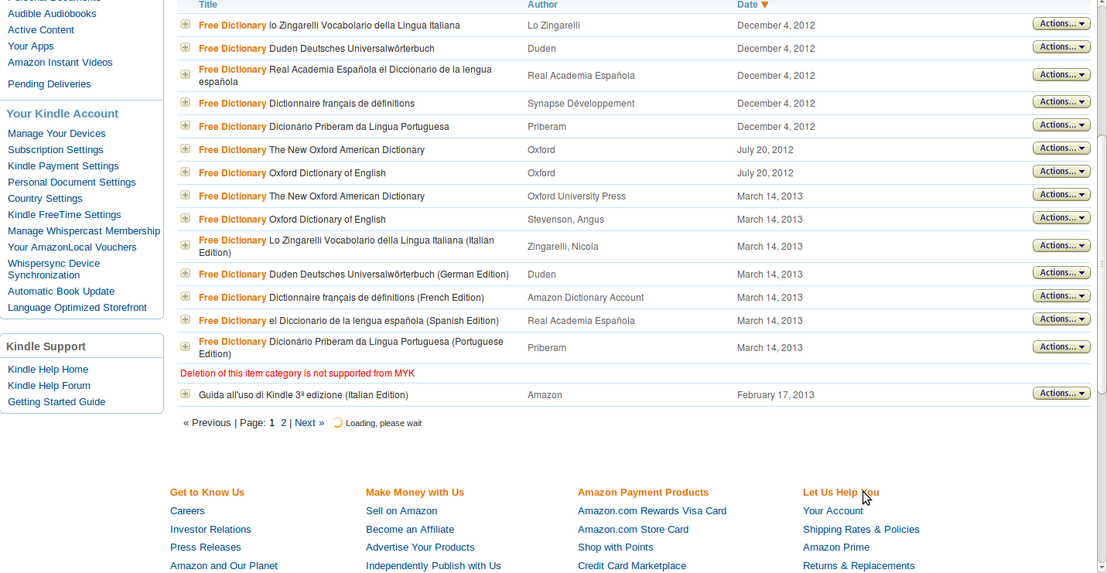Open Your Account in the footer
Screen dimensions: 1107x573
pyautogui.click(x=833, y=511)
